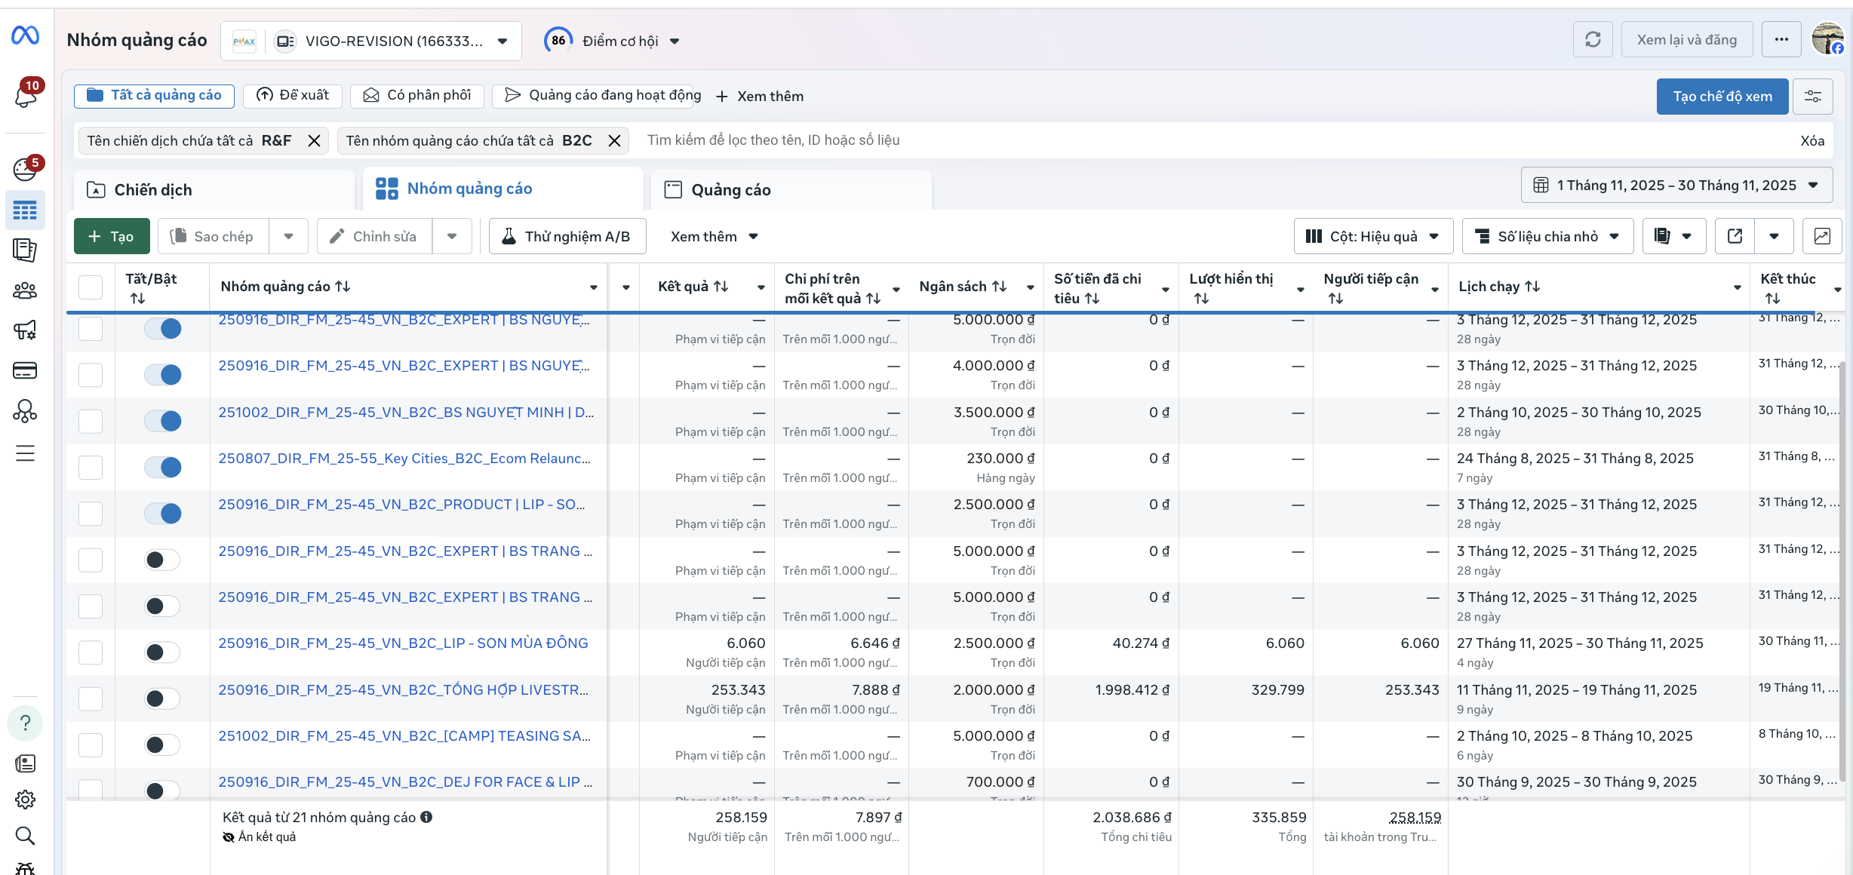The width and height of the screenshot is (1853, 875).
Task: Open the billing card icon in the sidebar
Action: pos(26,370)
